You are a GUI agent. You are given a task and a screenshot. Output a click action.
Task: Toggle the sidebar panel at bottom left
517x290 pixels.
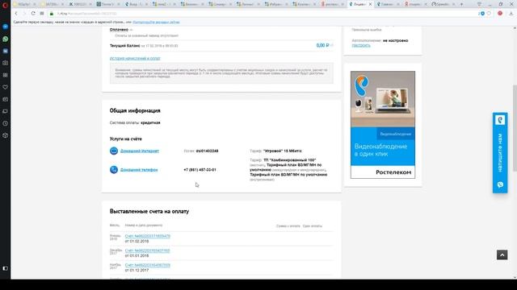[x=6, y=268]
